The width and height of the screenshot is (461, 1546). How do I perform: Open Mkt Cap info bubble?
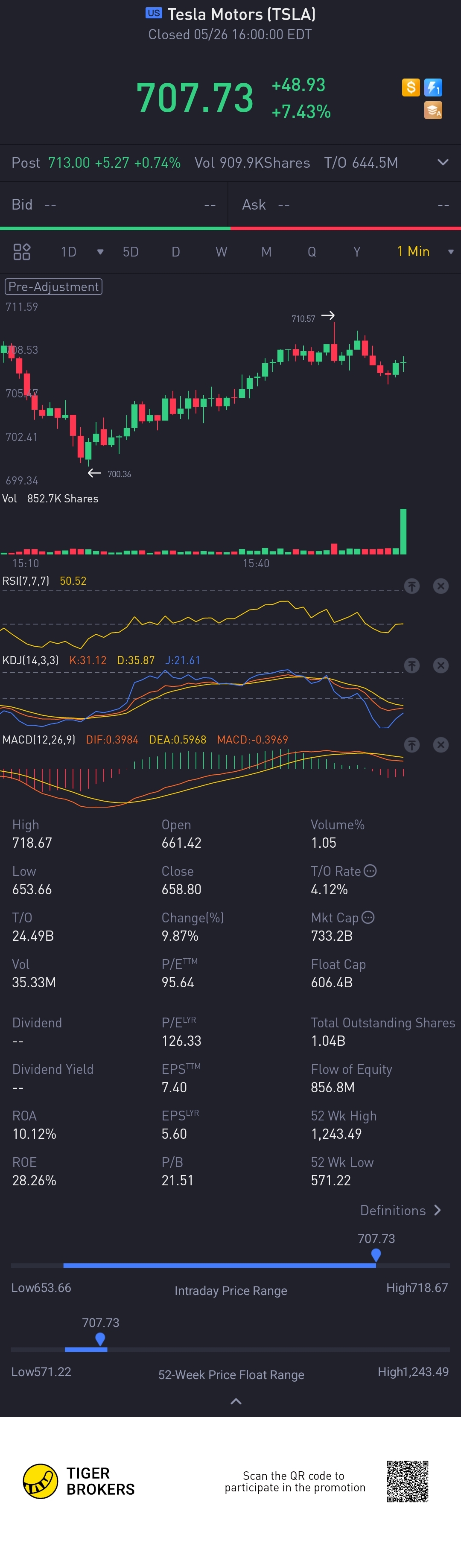[x=368, y=917]
